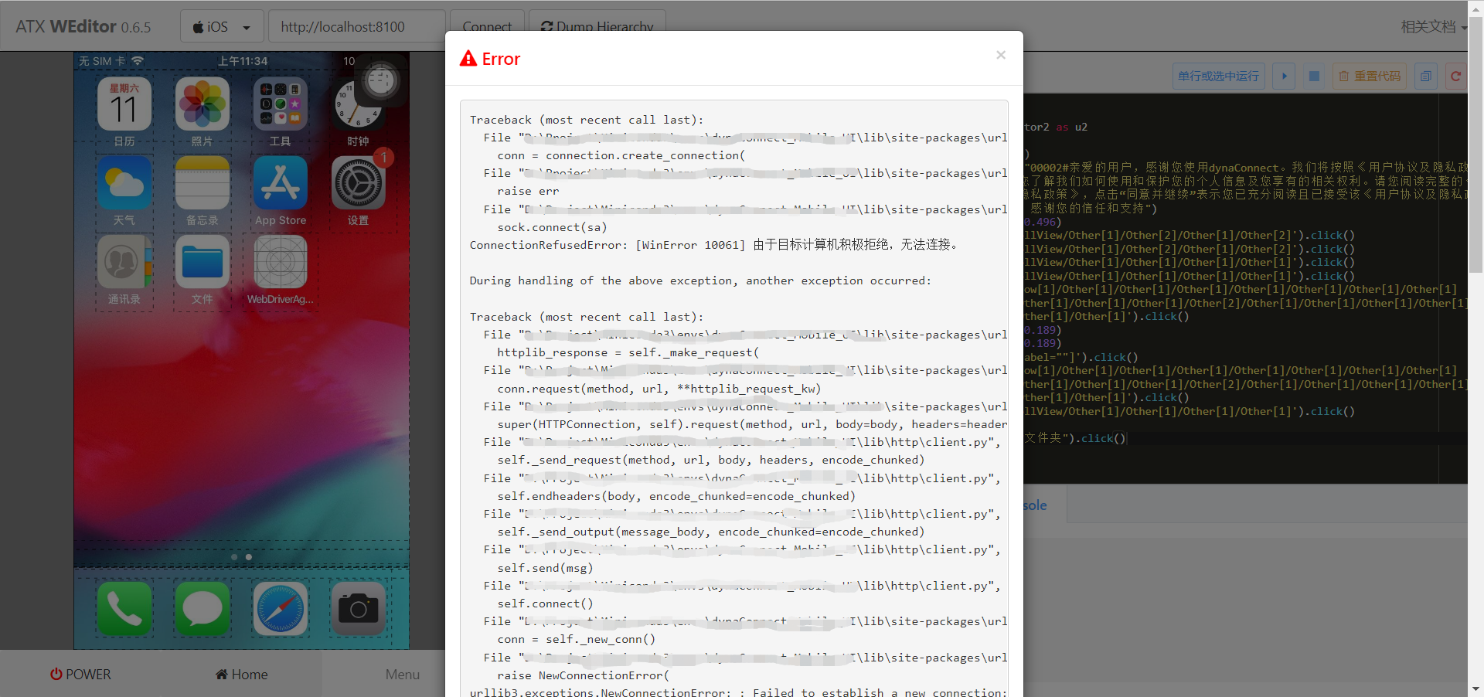
Task: Click the red reload icon
Action: (x=1455, y=76)
